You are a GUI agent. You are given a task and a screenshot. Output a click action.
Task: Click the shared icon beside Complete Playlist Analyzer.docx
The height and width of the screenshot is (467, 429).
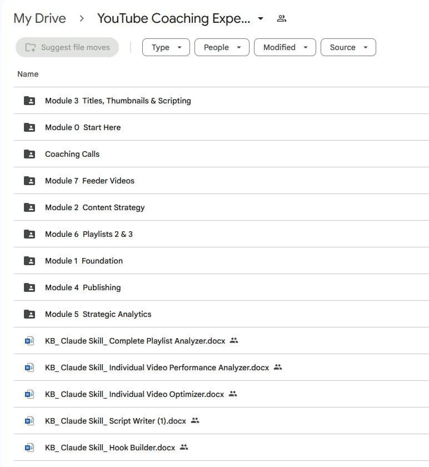(x=234, y=340)
